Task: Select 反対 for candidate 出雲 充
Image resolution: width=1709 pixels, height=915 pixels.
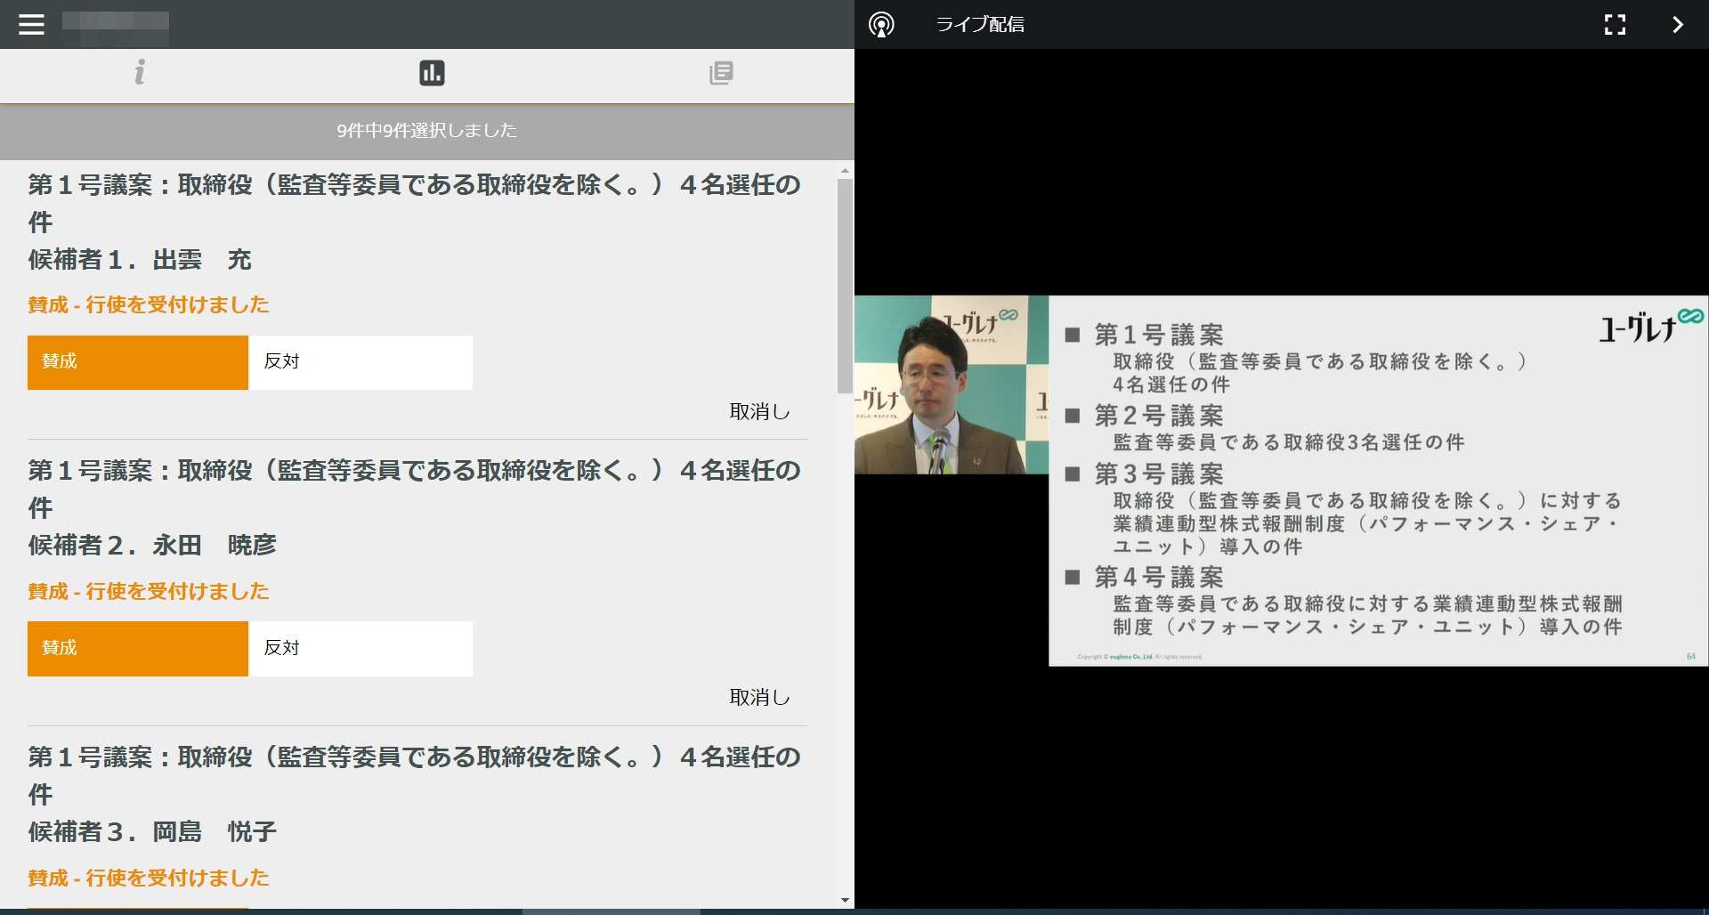Action: point(361,362)
